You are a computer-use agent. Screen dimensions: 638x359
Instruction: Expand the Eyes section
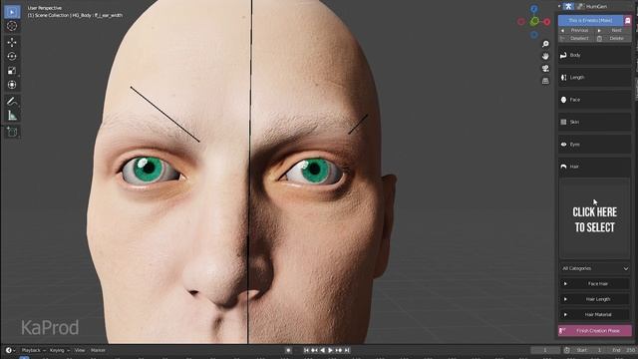(594, 145)
